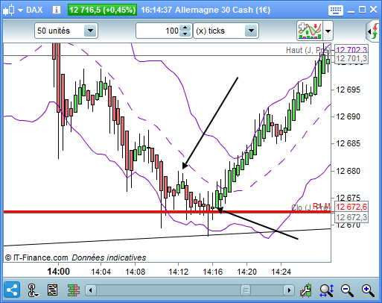382x303 pixels.
Task: Click the zoom in magnifier
Action: click(368, 290)
